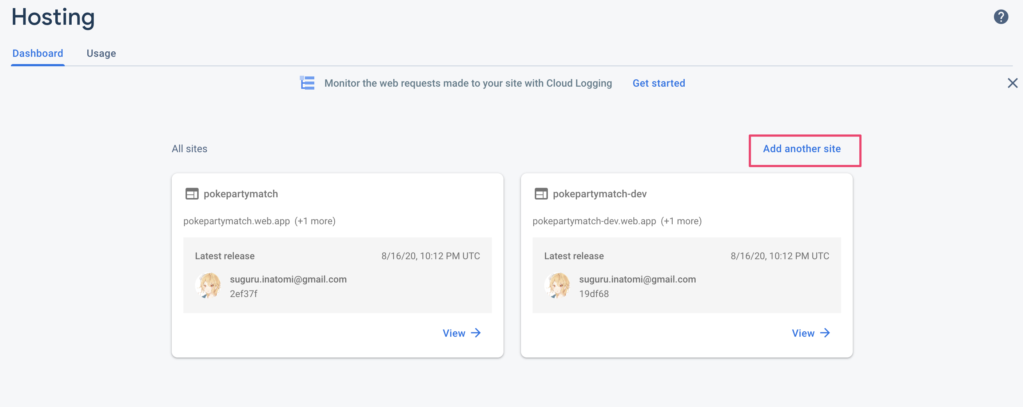The width and height of the screenshot is (1023, 407).
Task: Click the avatar in pokepartymatch-dev release
Action: coord(557,285)
